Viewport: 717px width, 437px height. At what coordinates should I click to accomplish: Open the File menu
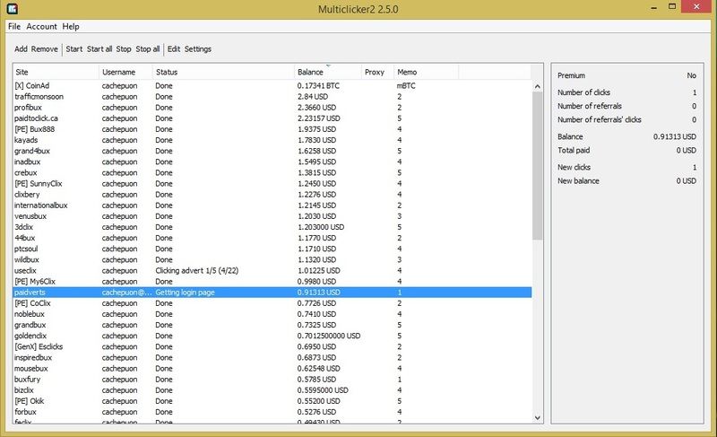point(14,27)
